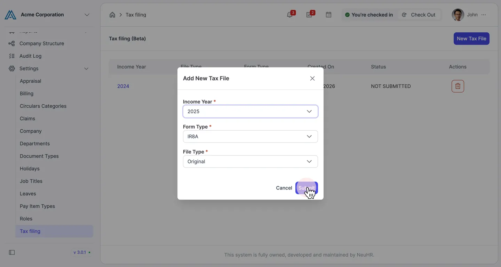Click the Status column header
The height and width of the screenshot is (267, 501).
(378, 67)
